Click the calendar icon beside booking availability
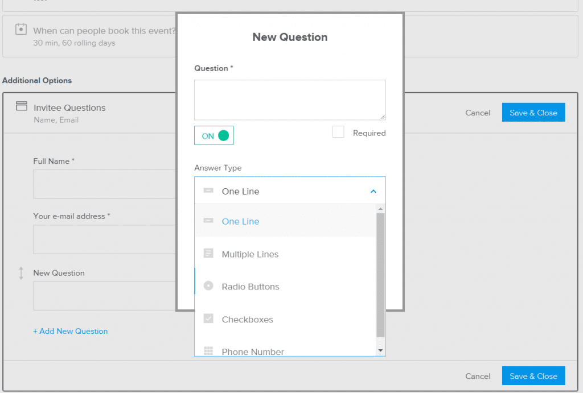The width and height of the screenshot is (583, 393). click(x=21, y=30)
